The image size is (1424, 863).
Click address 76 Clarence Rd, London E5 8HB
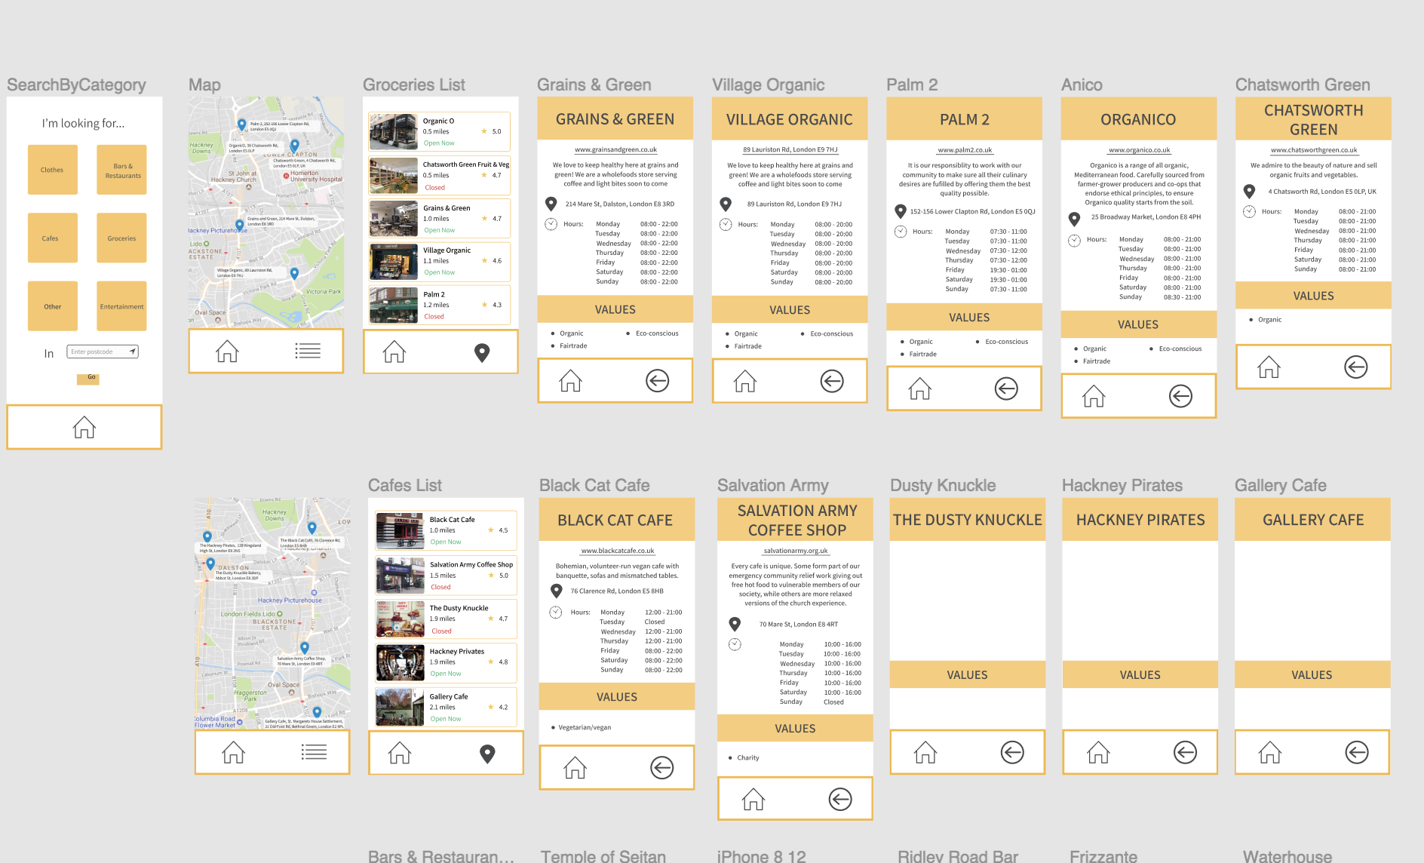[x=617, y=591]
